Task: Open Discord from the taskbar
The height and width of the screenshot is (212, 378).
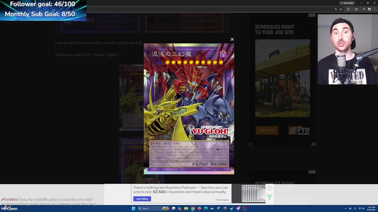Action: (x=238, y=208)
